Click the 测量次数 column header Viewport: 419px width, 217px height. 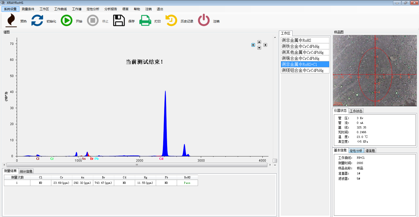[x=17, y=177]
